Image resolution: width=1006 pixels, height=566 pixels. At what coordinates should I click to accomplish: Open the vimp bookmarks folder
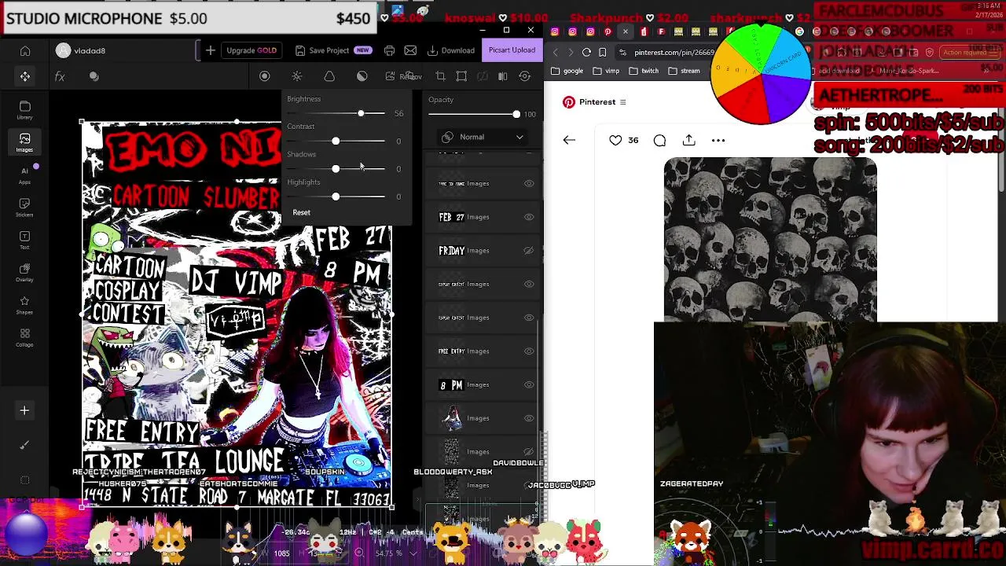(606, 71)
